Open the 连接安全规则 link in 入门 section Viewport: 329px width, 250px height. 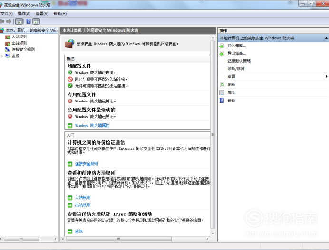click(x=87, y=164)
